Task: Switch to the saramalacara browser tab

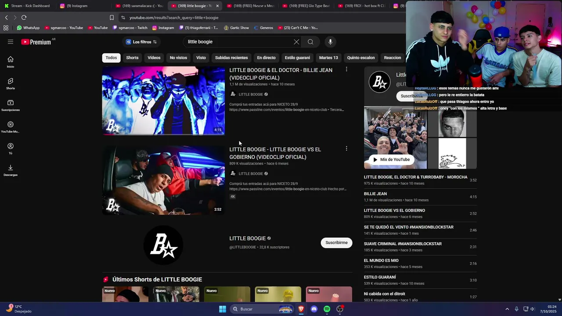Action: coord(140,6)
